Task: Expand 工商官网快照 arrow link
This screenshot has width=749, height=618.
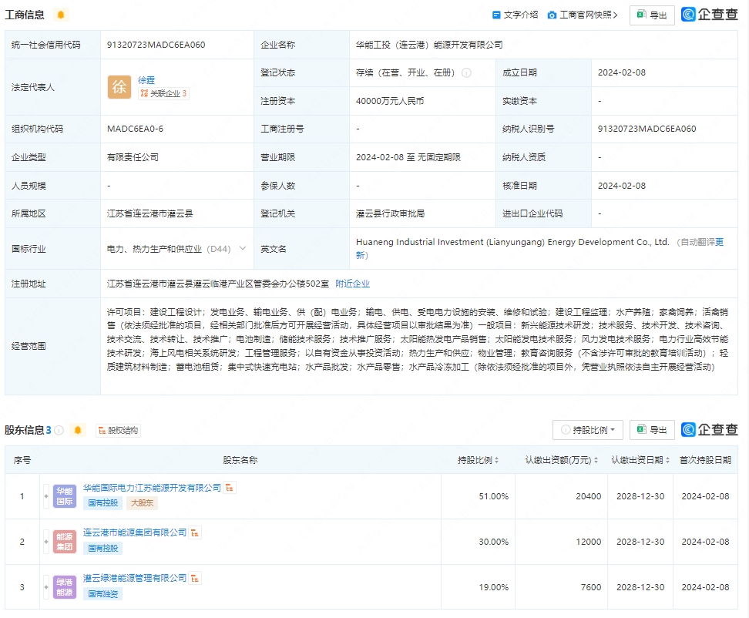Action: (583, 15)
